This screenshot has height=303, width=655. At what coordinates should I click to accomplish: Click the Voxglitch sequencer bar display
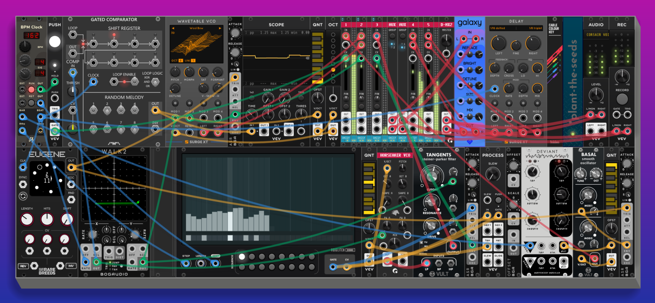click(269, 199)
